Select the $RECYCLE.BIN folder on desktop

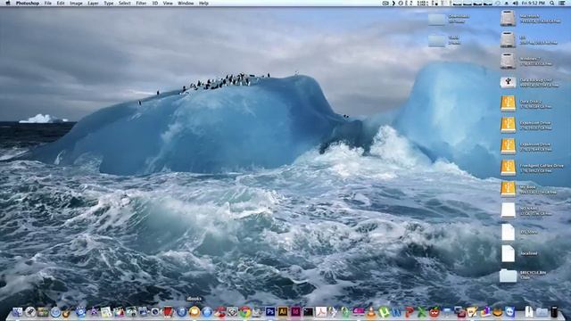[508, 276]
